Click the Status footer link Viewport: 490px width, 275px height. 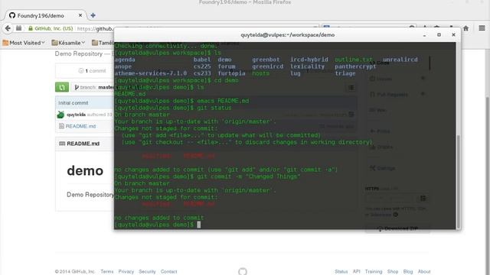coord(341,272)
